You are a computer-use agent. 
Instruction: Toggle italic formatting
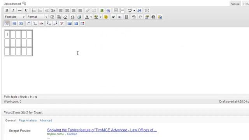point(13,10)
